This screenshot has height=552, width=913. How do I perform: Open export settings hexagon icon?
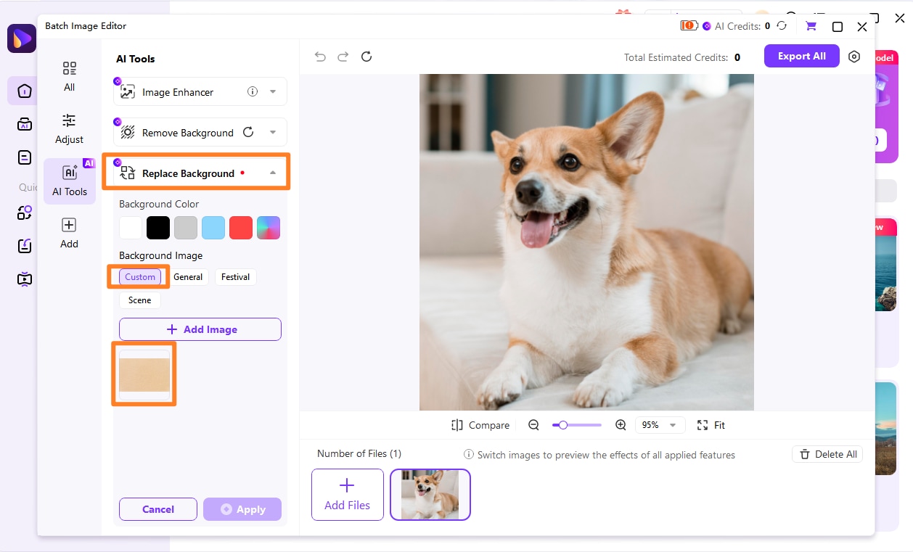[x=854, y=57]
